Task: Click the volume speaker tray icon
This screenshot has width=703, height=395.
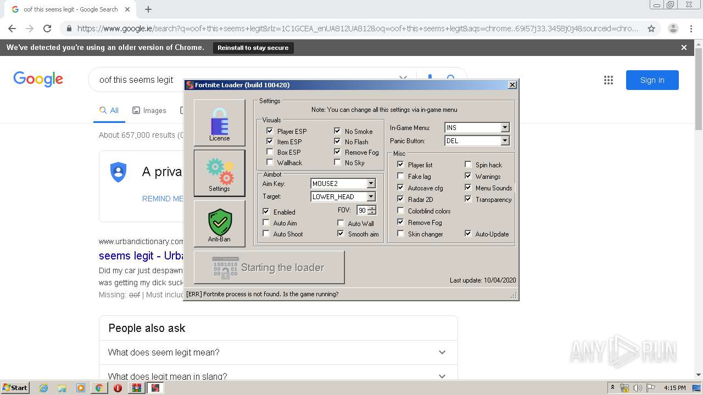Action: 638,388
